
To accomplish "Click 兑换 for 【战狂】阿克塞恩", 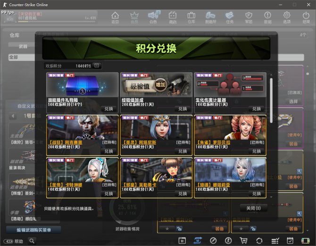I will tap(108, 151).
